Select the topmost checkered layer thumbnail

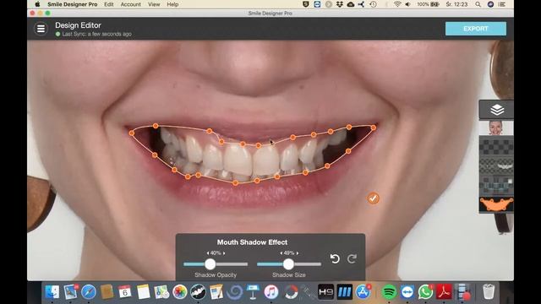496,147
